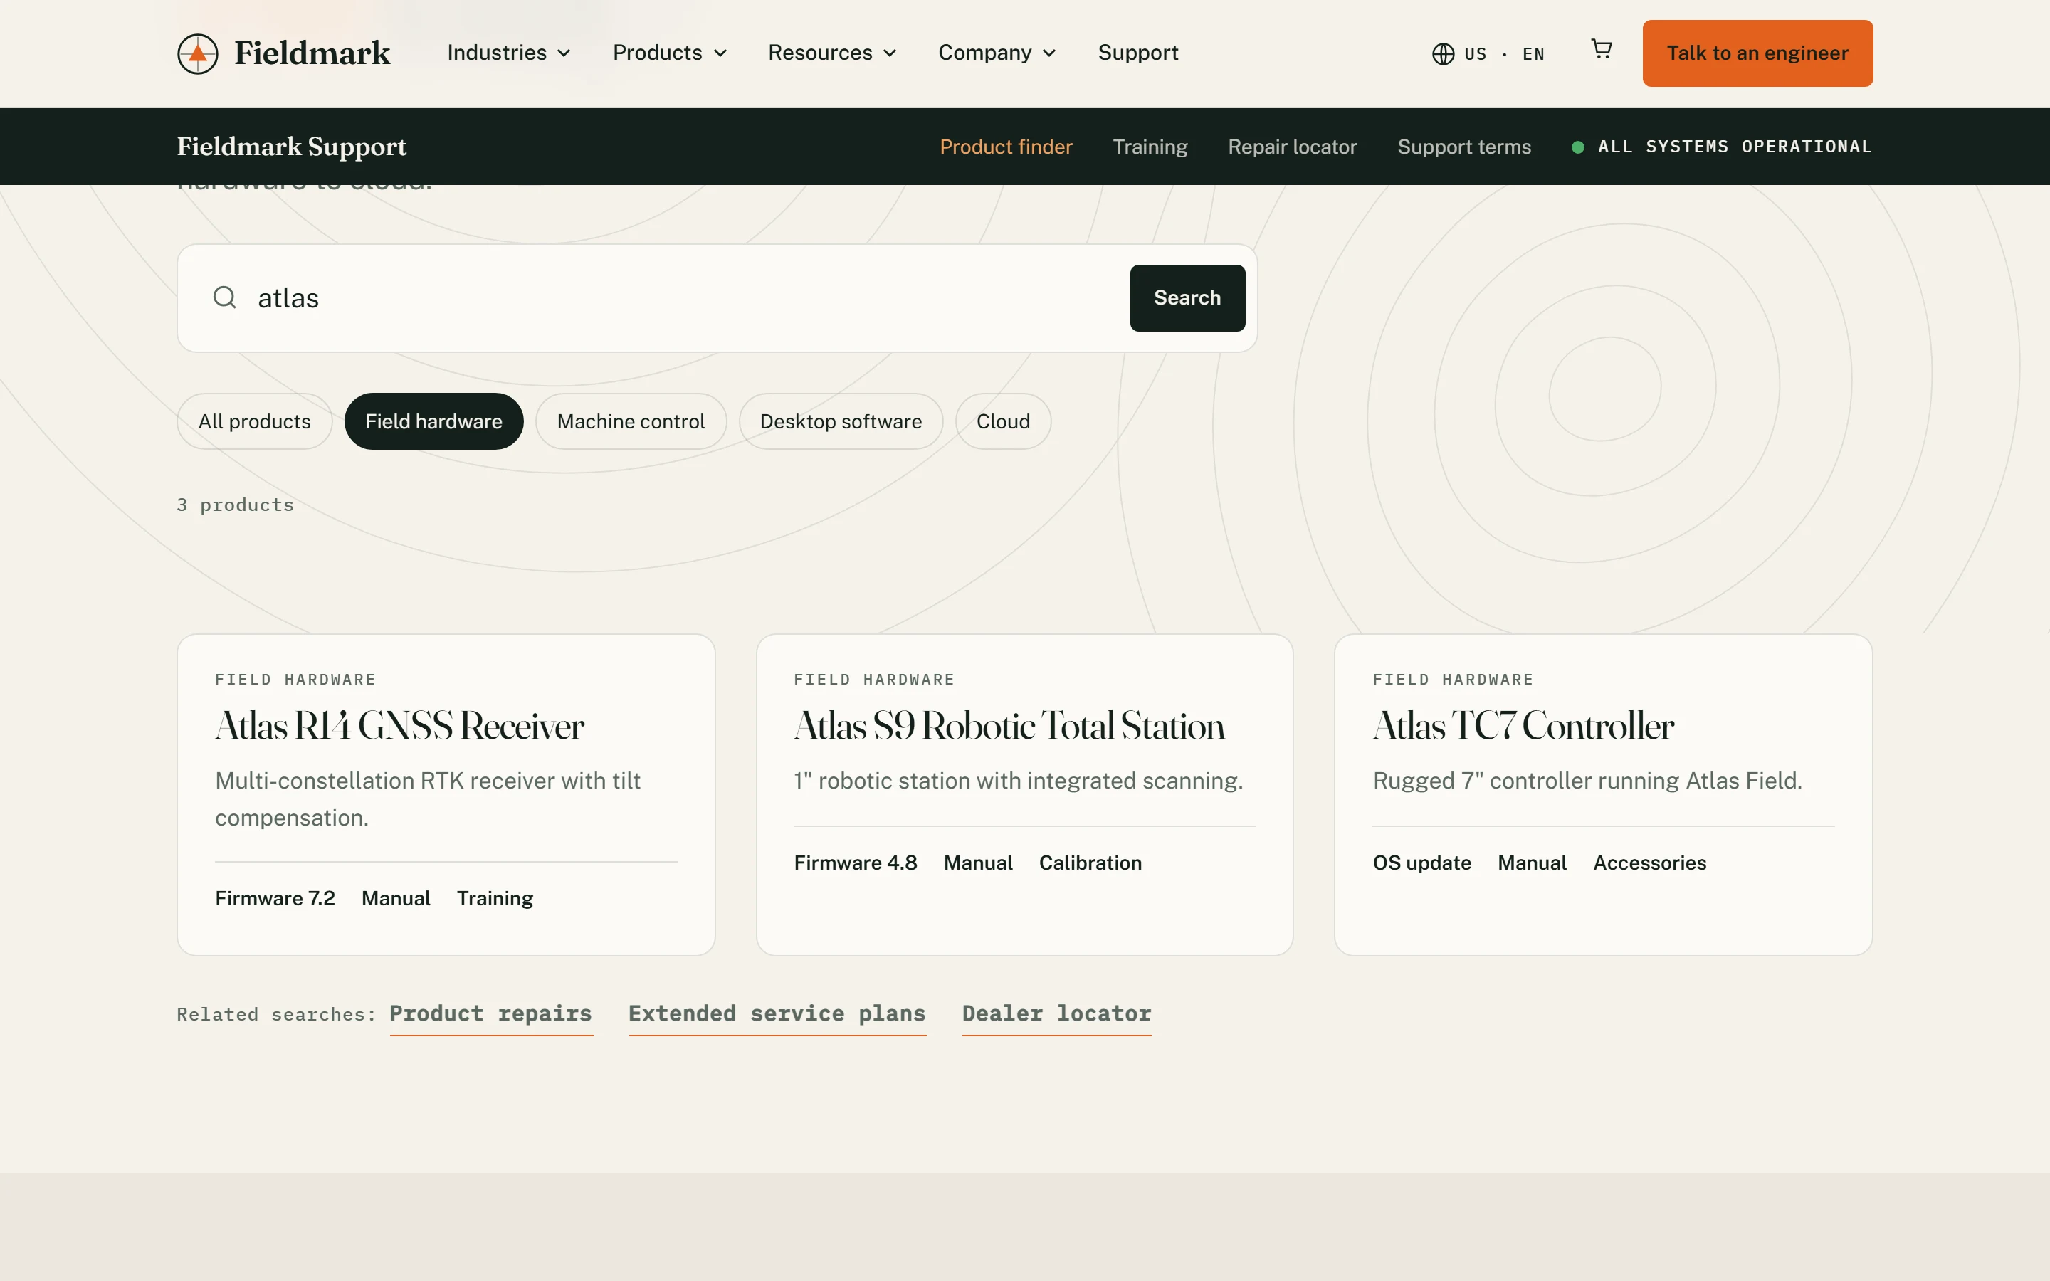Open the Support nav link
Viewport: 2050px width, 1281px height.
click(1137, 53)
